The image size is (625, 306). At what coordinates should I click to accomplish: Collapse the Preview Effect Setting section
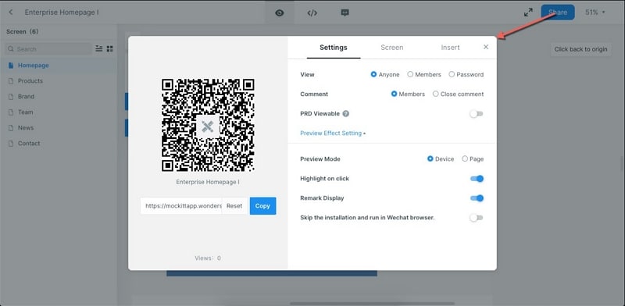pos(333,133)
